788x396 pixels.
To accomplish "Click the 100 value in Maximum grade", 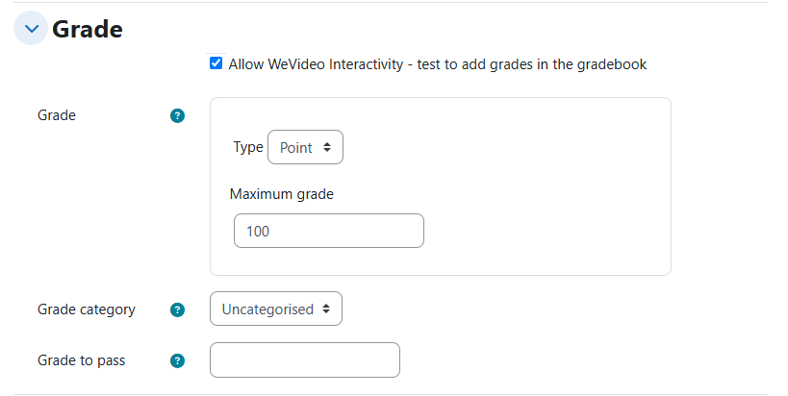I will [x=258, y=232].
